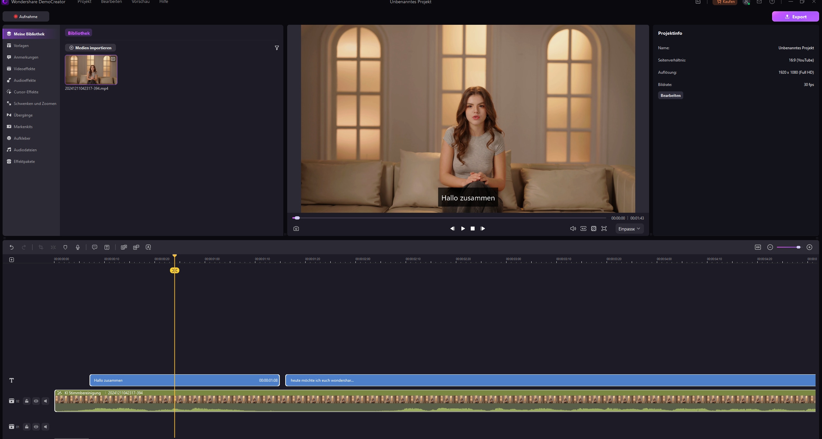Image resolution: width=822 pixels, height=439 pixels.
Task: Select the crop tool in timeline toolbar
Action: [x=41, y=247]
